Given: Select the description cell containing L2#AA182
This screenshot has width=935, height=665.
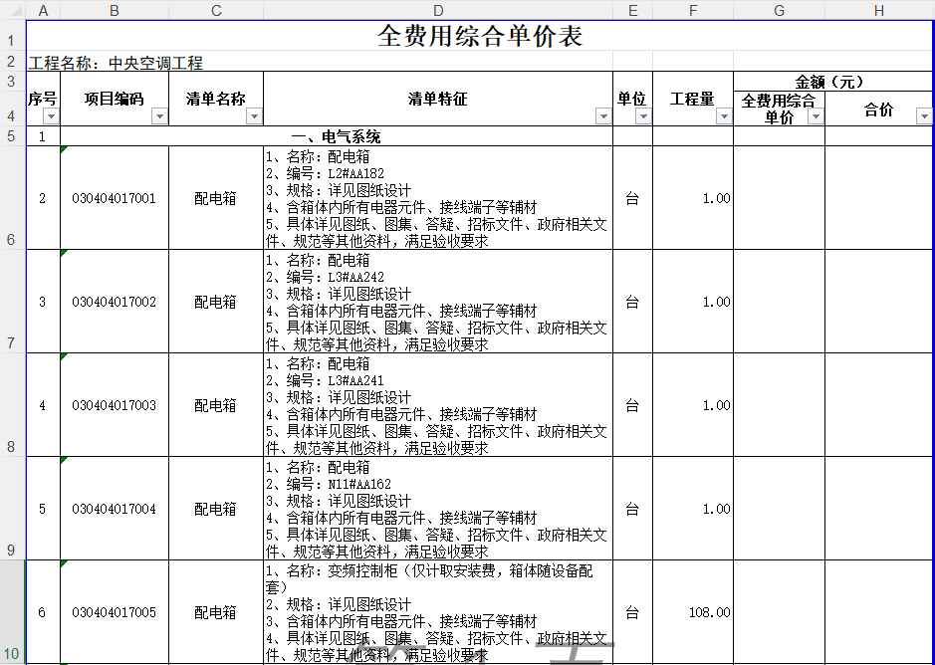Looking at the screenshot, I should 438,198.
